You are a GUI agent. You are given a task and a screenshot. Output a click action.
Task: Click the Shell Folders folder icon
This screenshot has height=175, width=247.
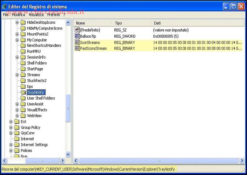coord(23,63)
